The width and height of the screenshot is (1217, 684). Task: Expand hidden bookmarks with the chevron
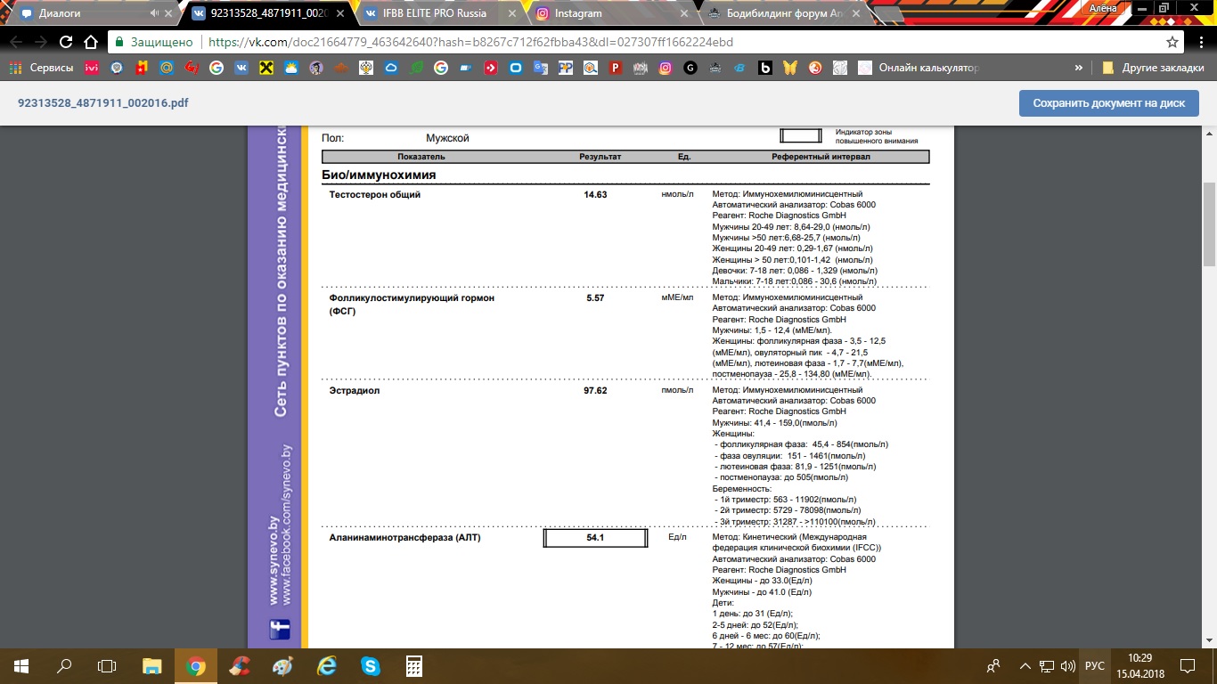[1079, 68]
